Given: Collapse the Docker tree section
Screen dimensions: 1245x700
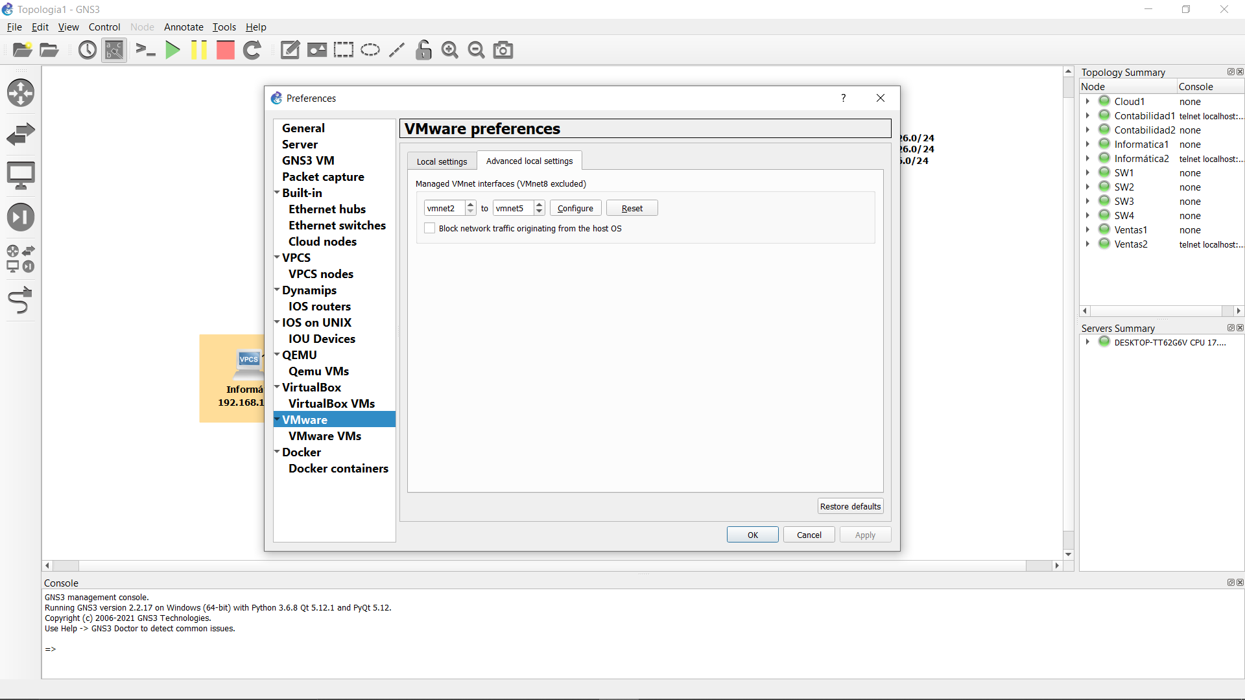Looking at the screenshot, I should tap(277, 452).
